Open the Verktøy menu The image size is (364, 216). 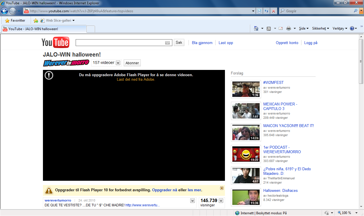(340, 28)
